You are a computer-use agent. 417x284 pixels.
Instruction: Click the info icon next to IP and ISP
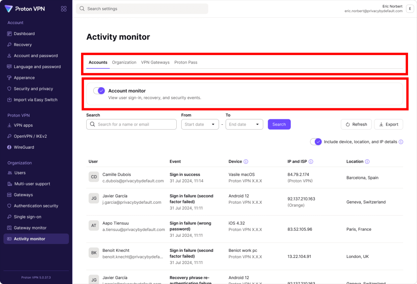pyautogui.click(x=311, y=162)
